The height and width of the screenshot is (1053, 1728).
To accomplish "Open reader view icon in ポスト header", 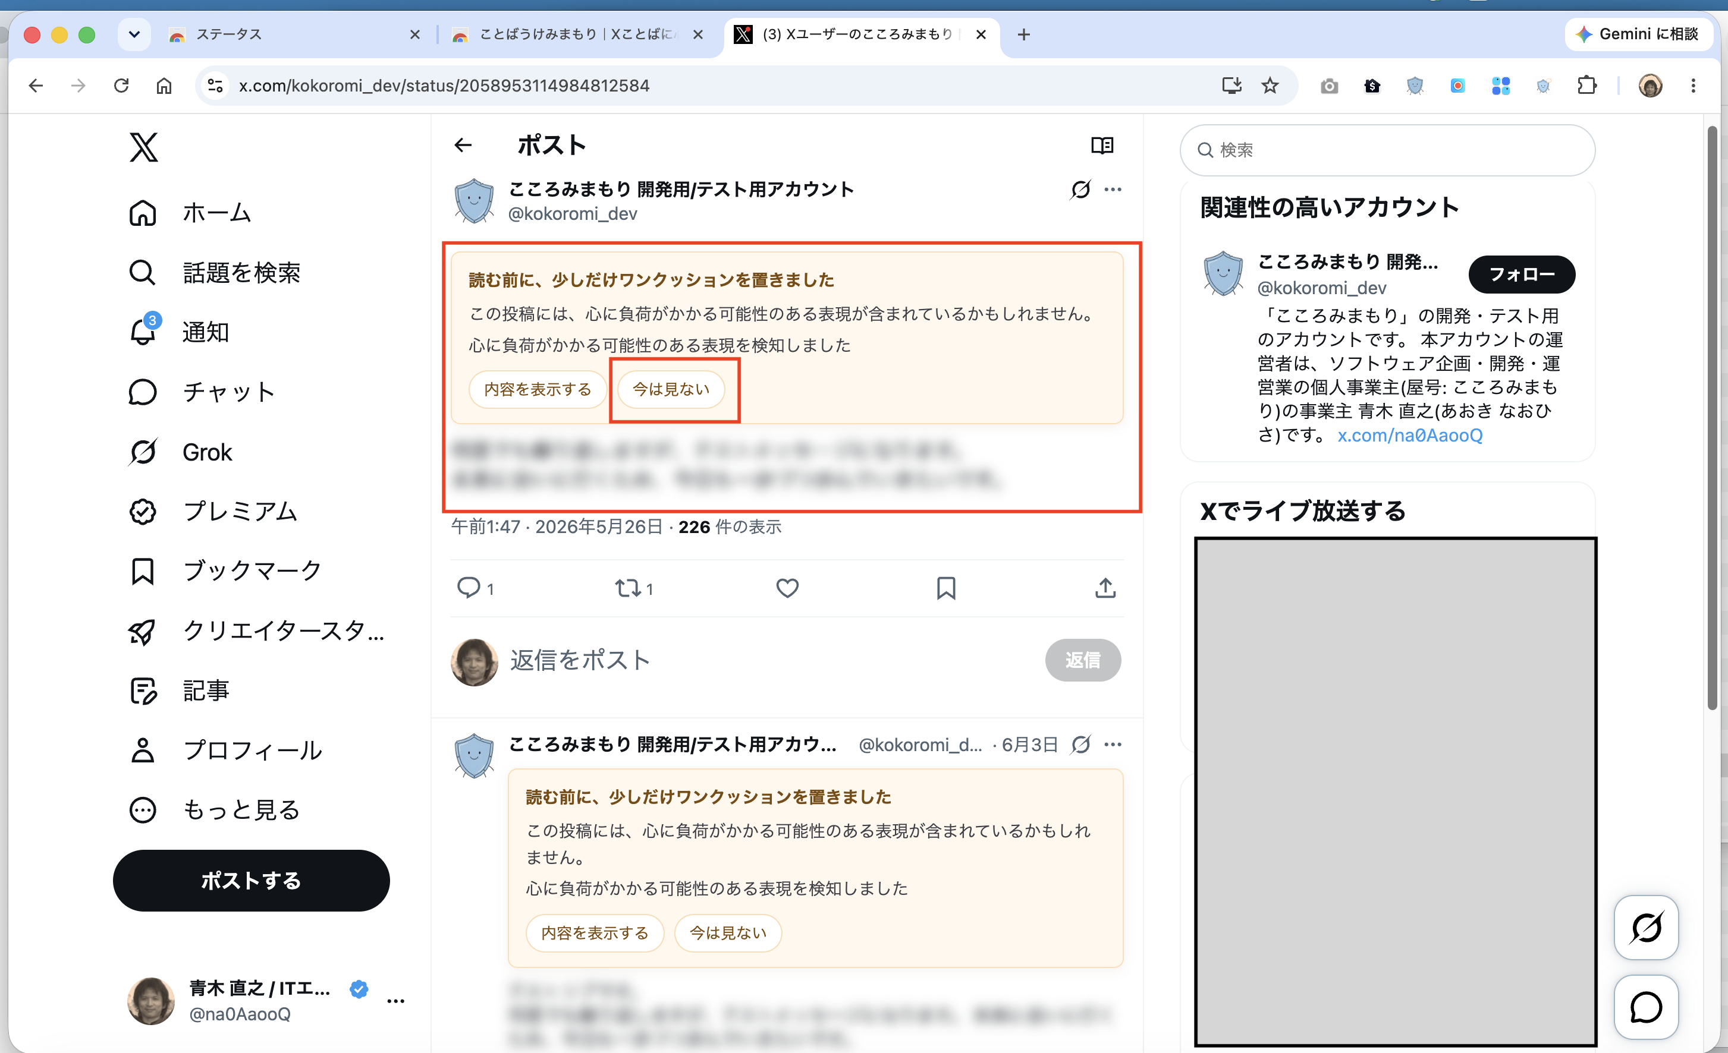I will coord(1102,145).
